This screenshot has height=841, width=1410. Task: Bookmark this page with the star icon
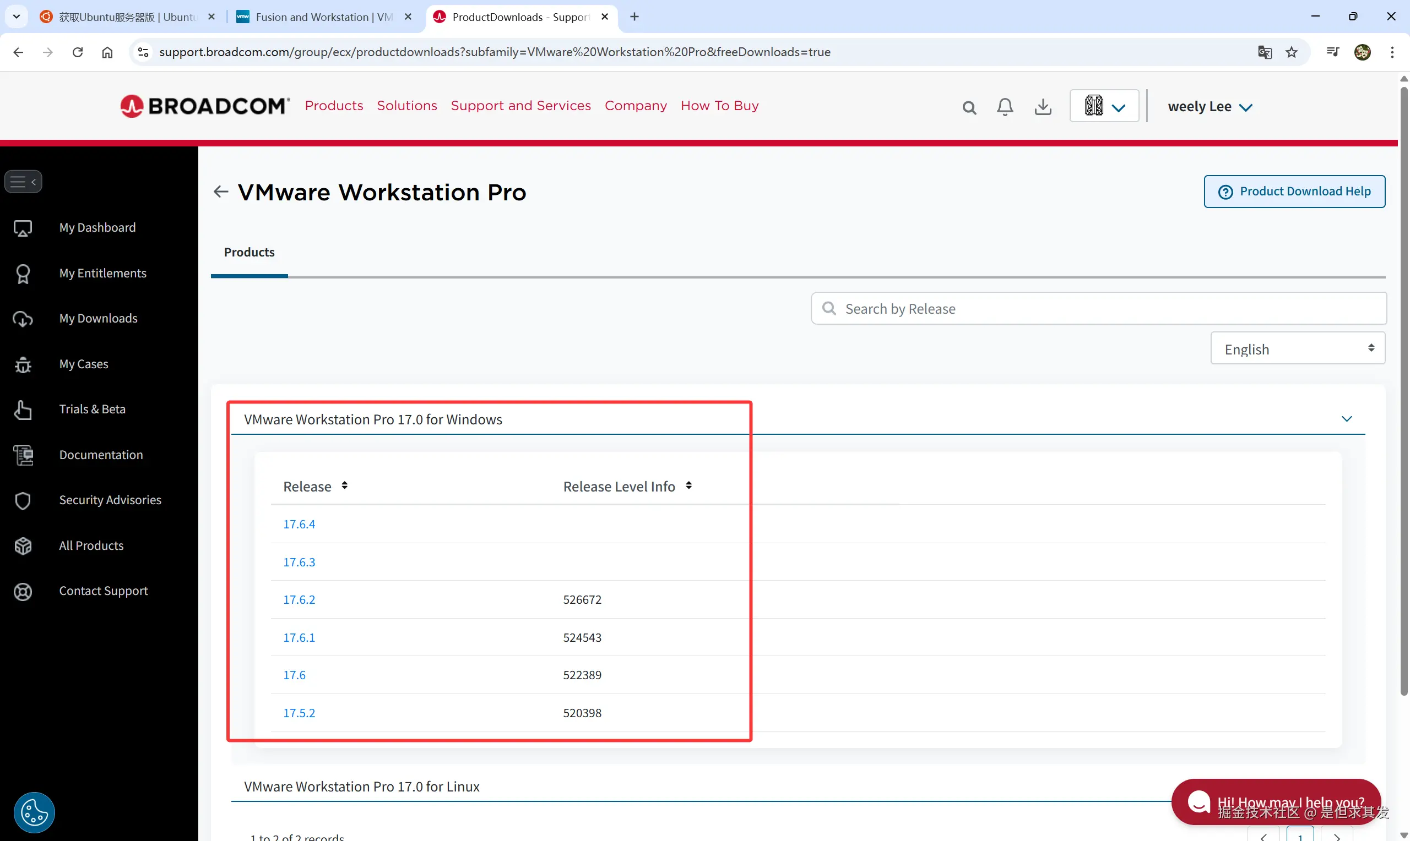tap(1292, 52)
